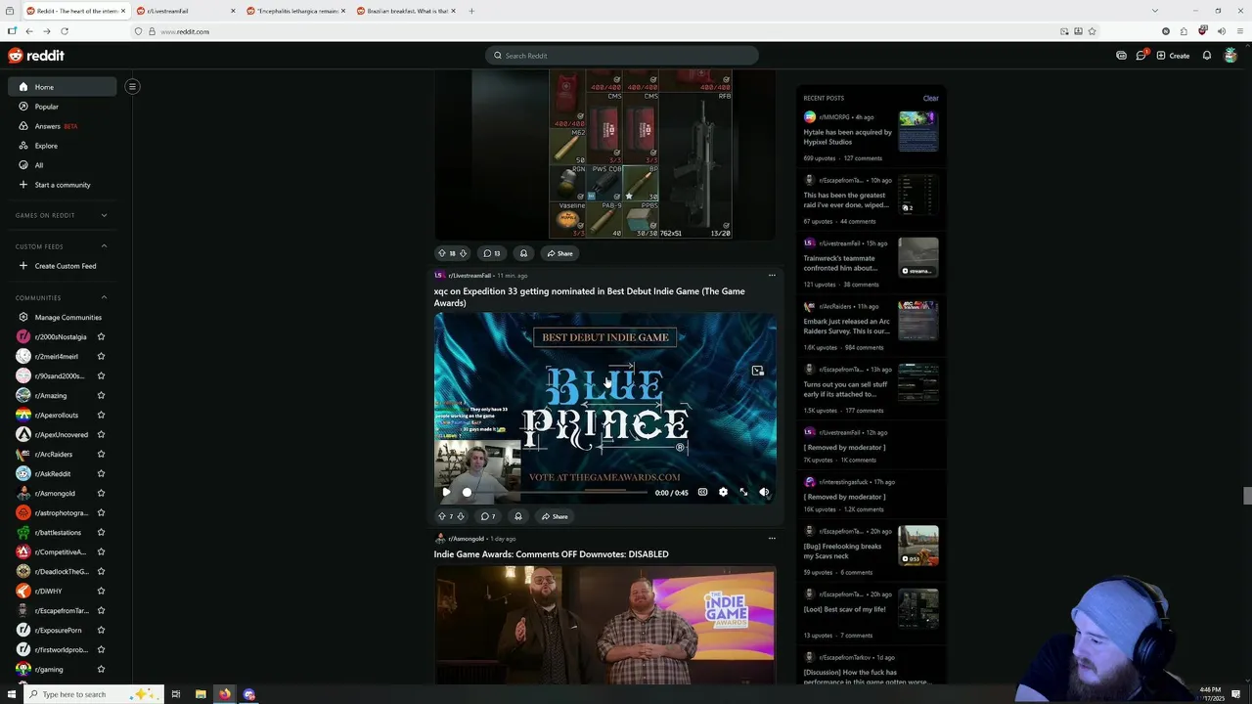Mute the video with the speaker icon
Image resolution: width=1252 pixels, height=704 pixels.
point(764,492)
